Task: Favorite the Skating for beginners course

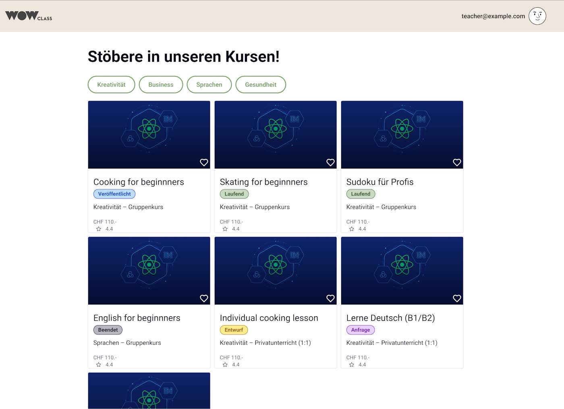Action: (330, 162)
